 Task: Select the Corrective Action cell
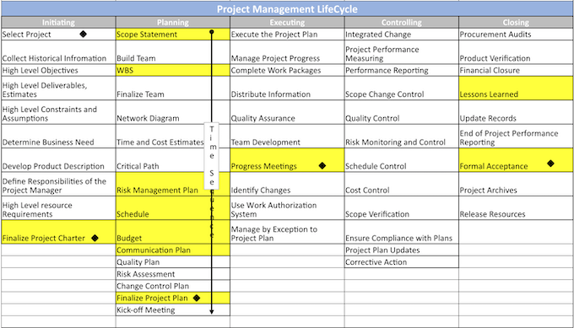click(401, 262)
